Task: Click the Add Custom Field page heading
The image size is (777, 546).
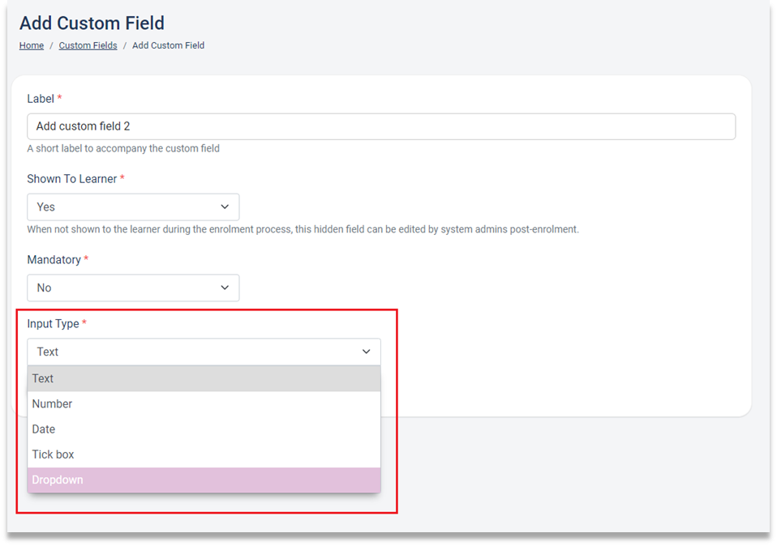Action: (92, 23)
